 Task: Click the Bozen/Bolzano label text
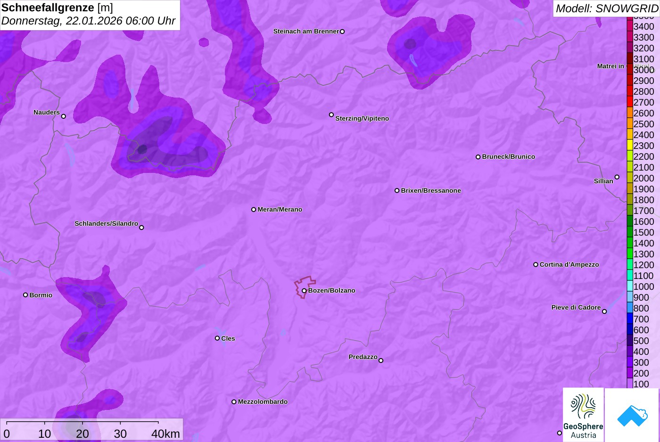pyautogui.click(x=332, y=290)
